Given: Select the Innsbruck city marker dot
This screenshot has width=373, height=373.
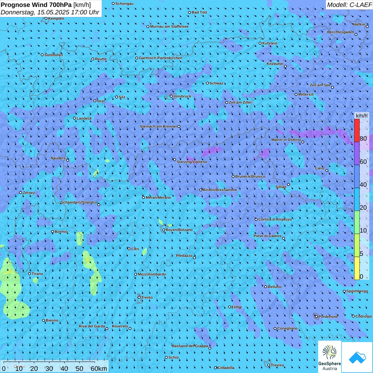Looking at the screenshot, I should pos(171,96).
